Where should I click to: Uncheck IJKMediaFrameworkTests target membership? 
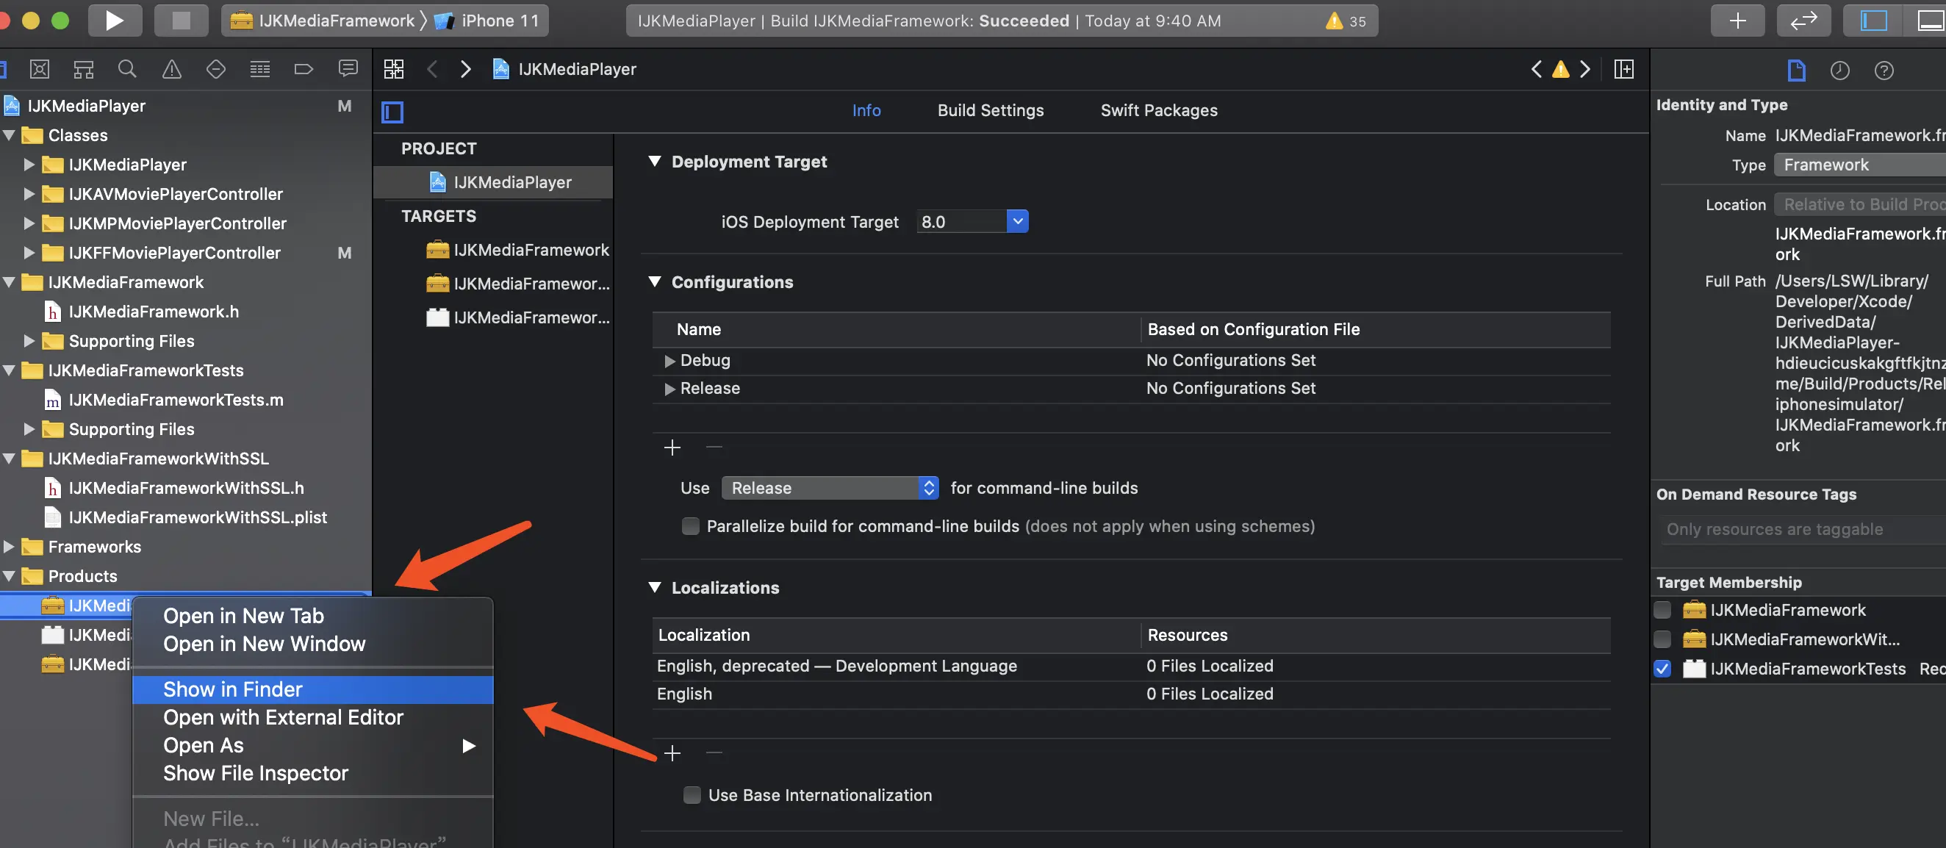(x=1662, y=669)
